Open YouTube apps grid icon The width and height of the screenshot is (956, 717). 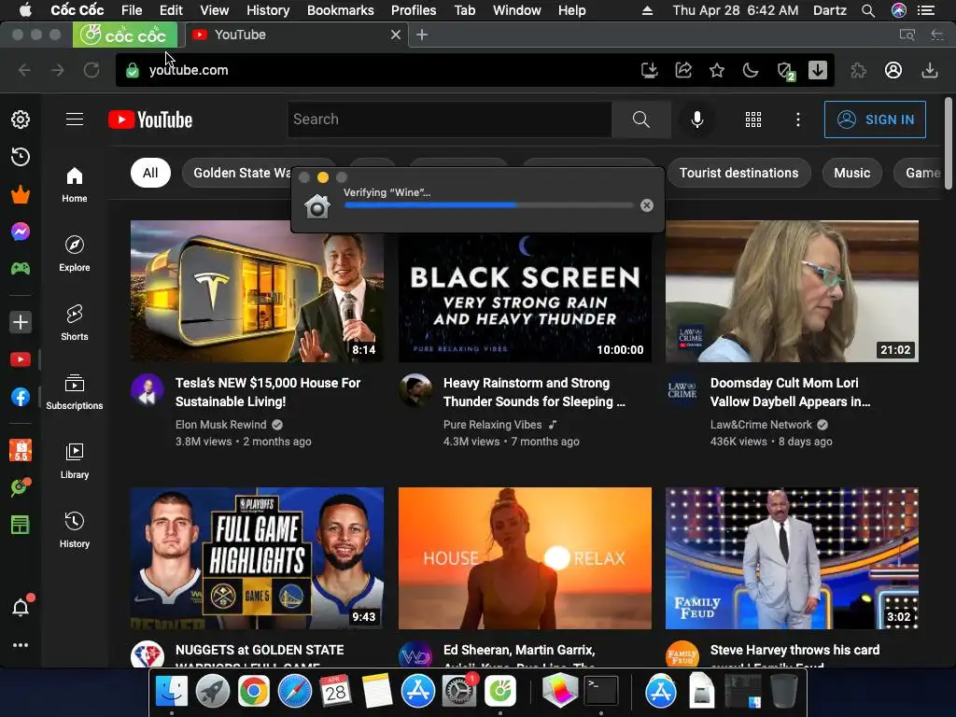(x=753, y=119)
